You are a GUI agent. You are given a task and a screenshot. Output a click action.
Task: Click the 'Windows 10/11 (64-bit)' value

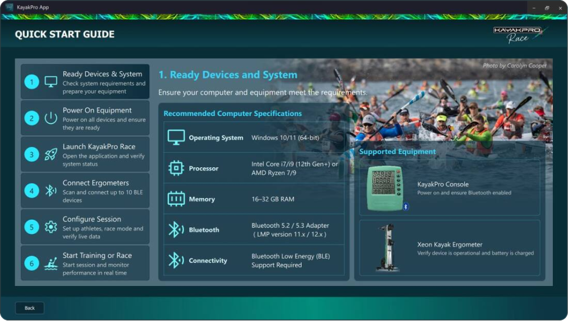click(285, 138)
